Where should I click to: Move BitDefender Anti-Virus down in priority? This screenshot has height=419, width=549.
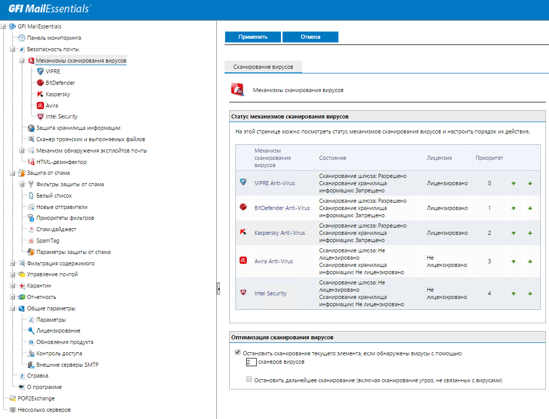tap(530, 208)
